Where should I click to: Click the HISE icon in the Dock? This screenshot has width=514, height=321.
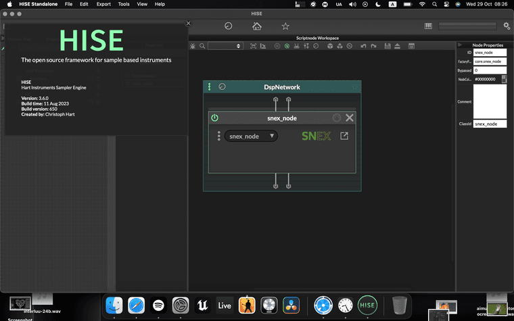[367, 305]
